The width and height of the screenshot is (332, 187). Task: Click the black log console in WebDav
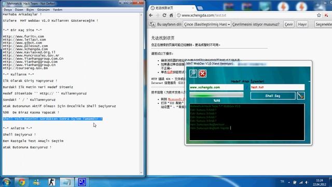point(247,122)
